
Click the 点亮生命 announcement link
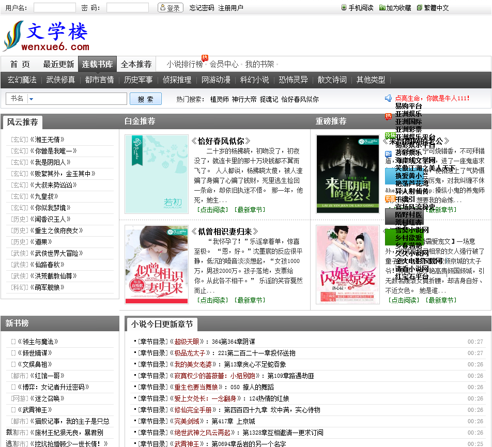[433, 98]
